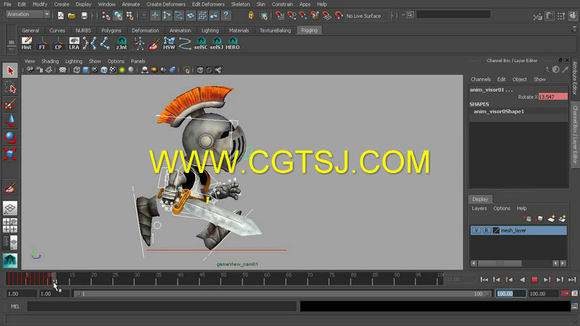
Task: Select the arrow Select tool
Action: pos(10,70)
